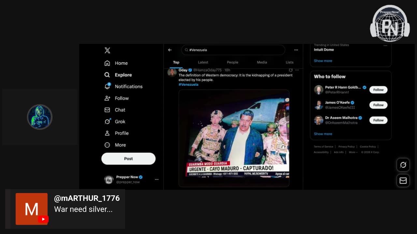Screen dimensions: 417x234
Task: Open James O'Keefe's avatar
Action: pos(319,105)
